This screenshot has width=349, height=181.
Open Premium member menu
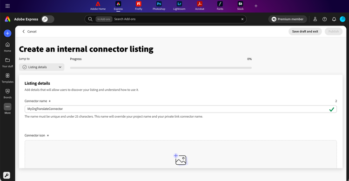288,19
